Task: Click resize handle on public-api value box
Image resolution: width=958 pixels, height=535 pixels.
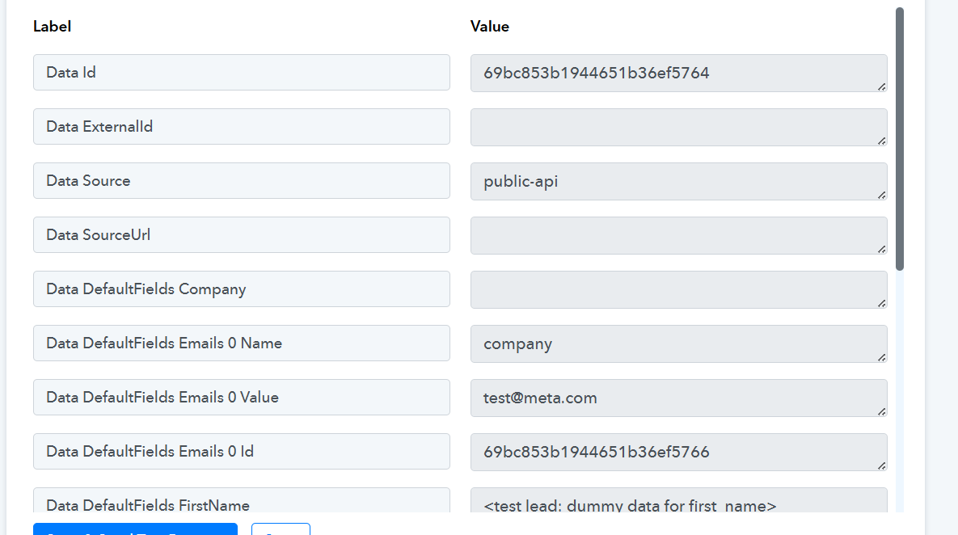Action: (x=881, y=195)
